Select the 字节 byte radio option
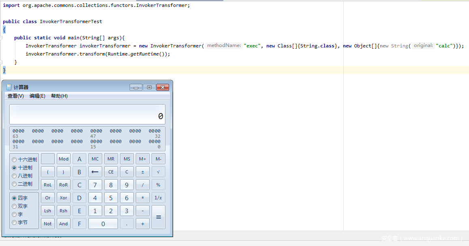Viewport: 469px width, 246px height. click(x=15, y=222)
